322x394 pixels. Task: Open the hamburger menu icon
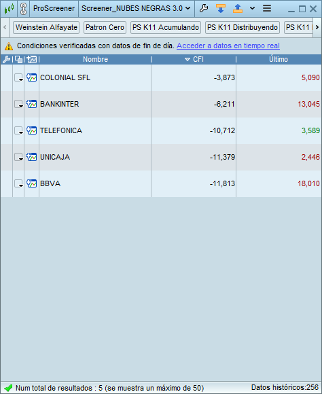(x=267, y=8)
